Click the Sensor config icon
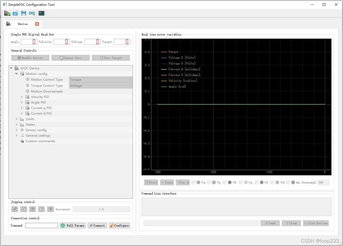 point(22,130)
